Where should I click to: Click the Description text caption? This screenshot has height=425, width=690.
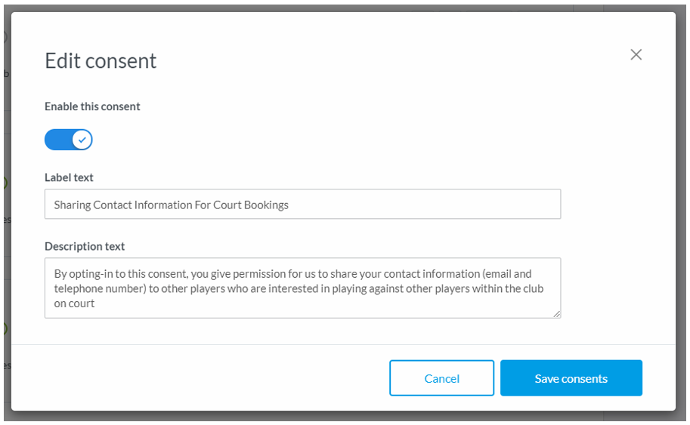pos(85,246)
